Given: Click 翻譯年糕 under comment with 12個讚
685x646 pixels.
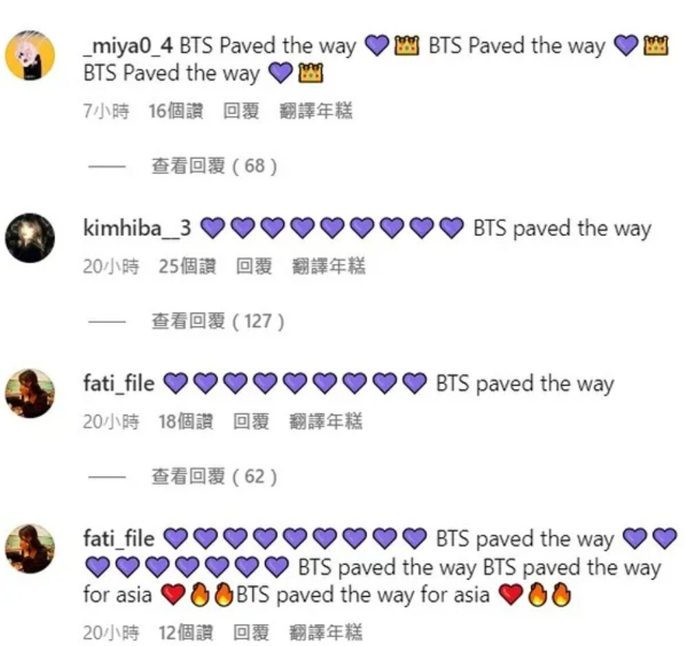Looking at the screenshot, I should click(x=325, y=632).
